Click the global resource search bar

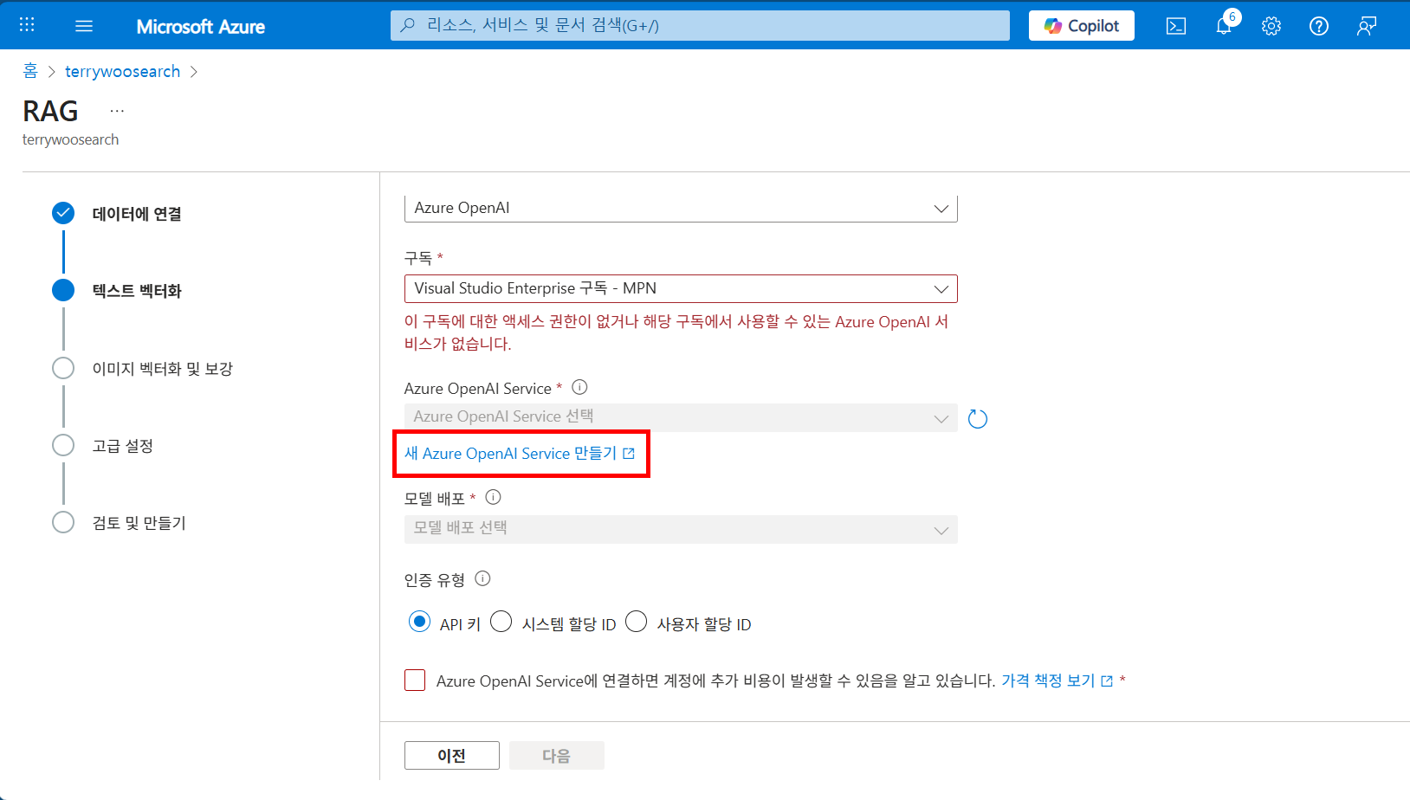[700, 25]
